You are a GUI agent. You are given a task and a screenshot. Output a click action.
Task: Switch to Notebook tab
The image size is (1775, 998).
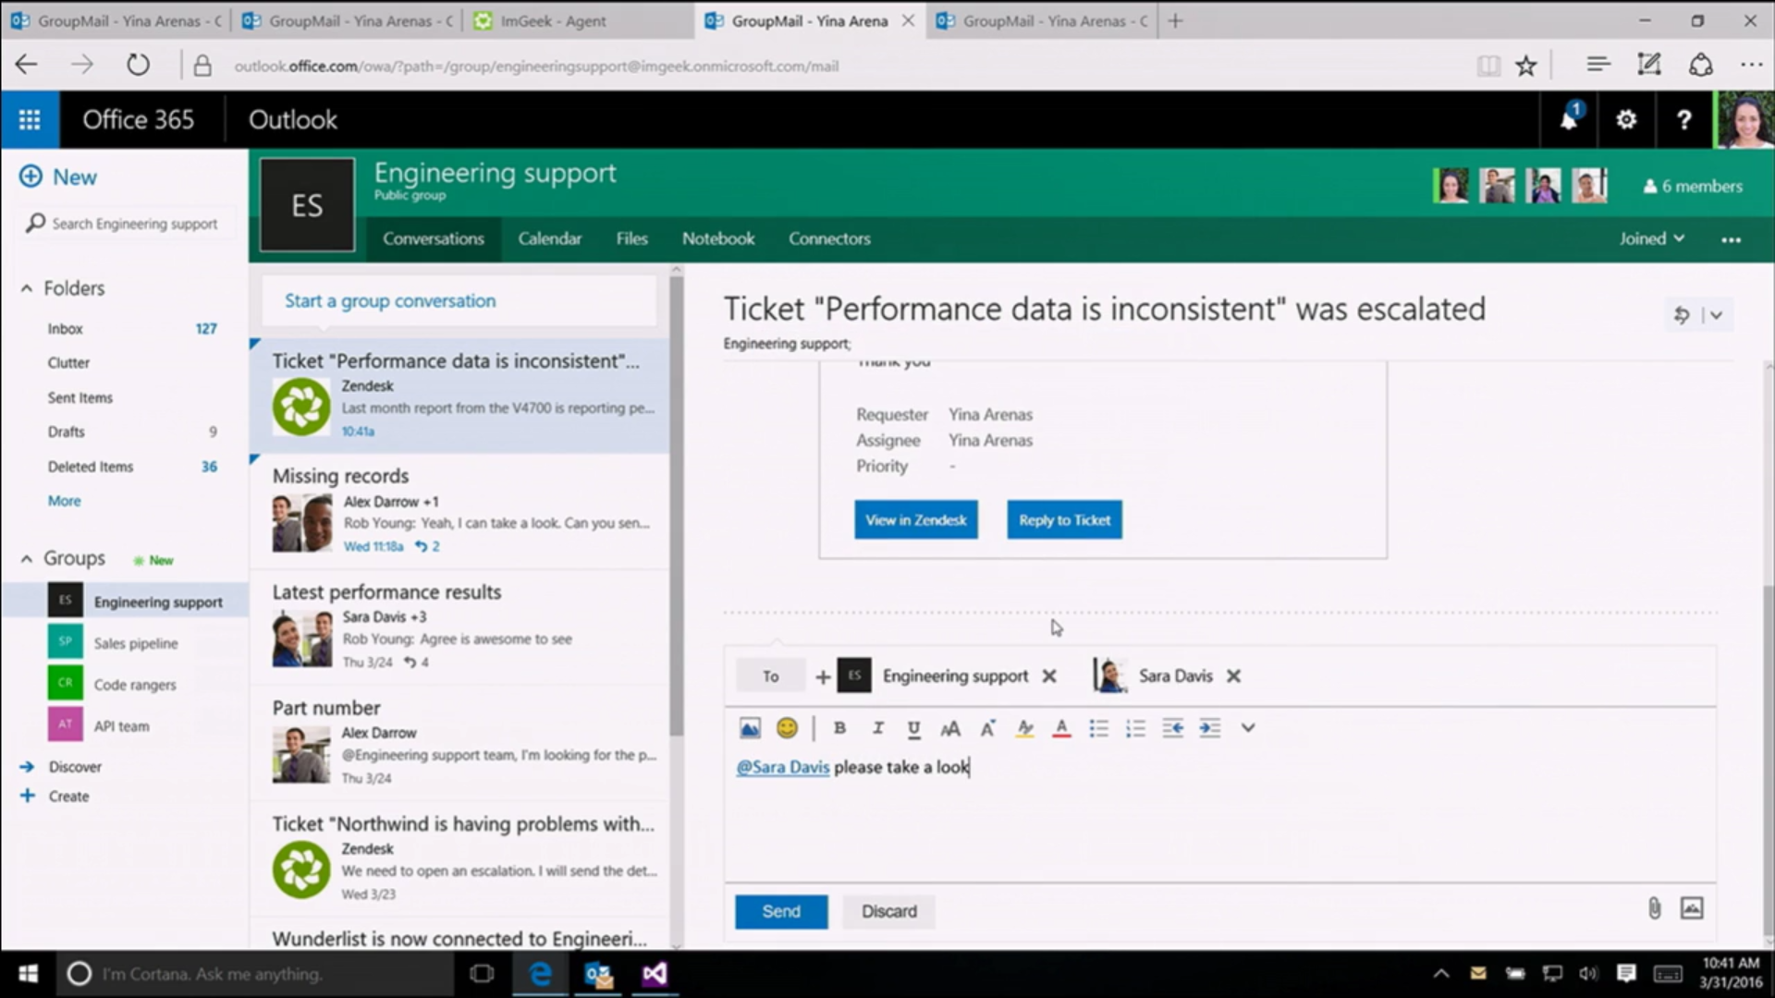[718, 238]
